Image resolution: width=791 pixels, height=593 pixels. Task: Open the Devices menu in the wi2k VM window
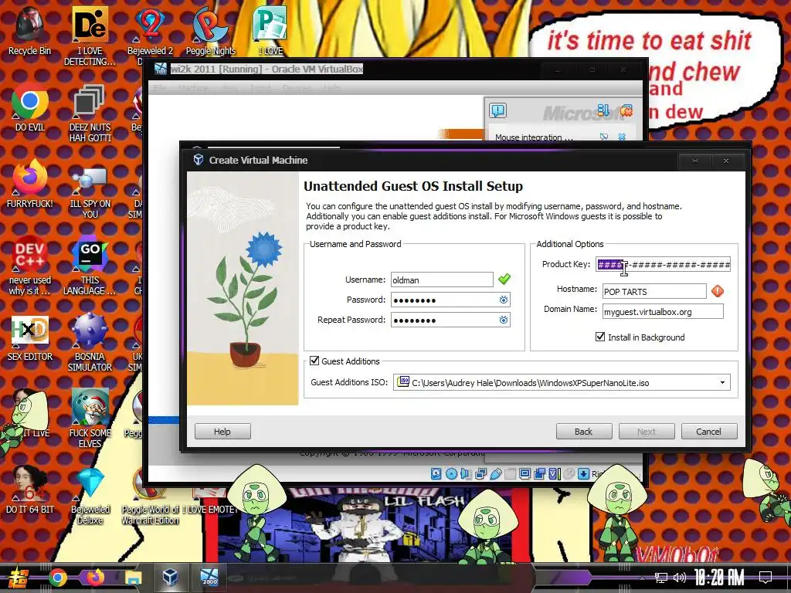pos(297,88)
